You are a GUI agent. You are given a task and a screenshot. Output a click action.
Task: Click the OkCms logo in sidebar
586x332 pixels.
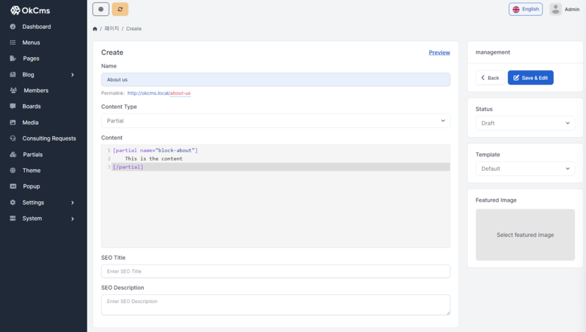pos(30,10)
